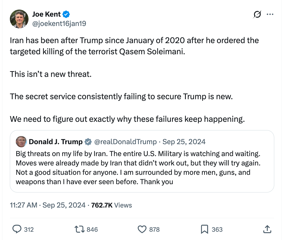Open Joe Kent's profile picture

click(19, 19)
